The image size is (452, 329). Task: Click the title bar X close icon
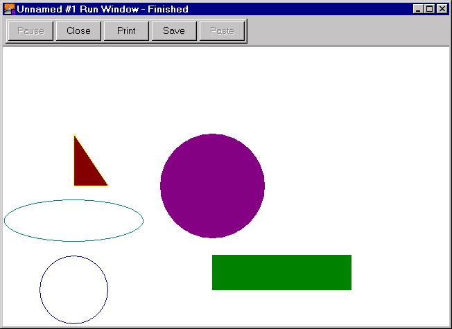pos(442,9)
